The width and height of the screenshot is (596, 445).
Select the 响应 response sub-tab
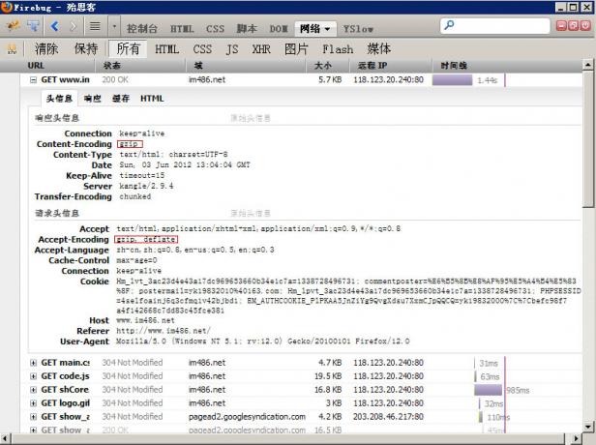pos(92,99)
